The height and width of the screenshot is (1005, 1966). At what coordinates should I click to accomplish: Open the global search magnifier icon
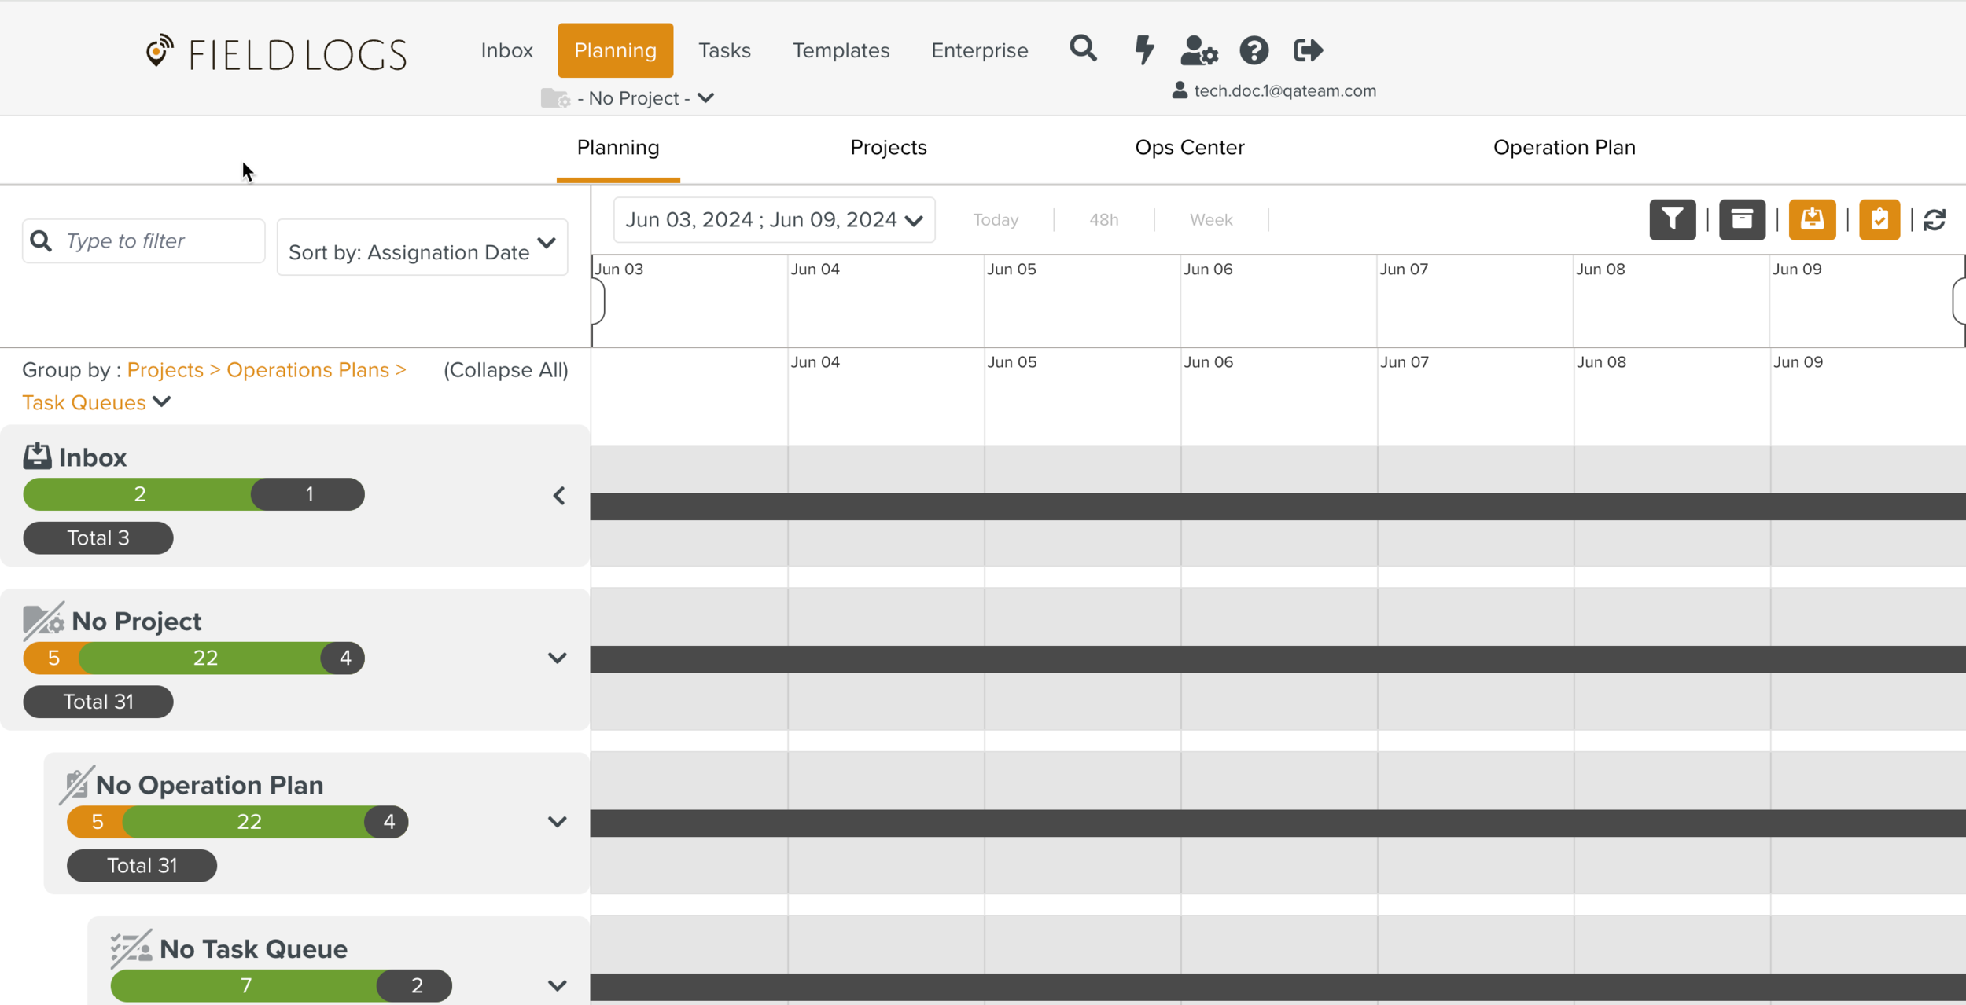1083,49
